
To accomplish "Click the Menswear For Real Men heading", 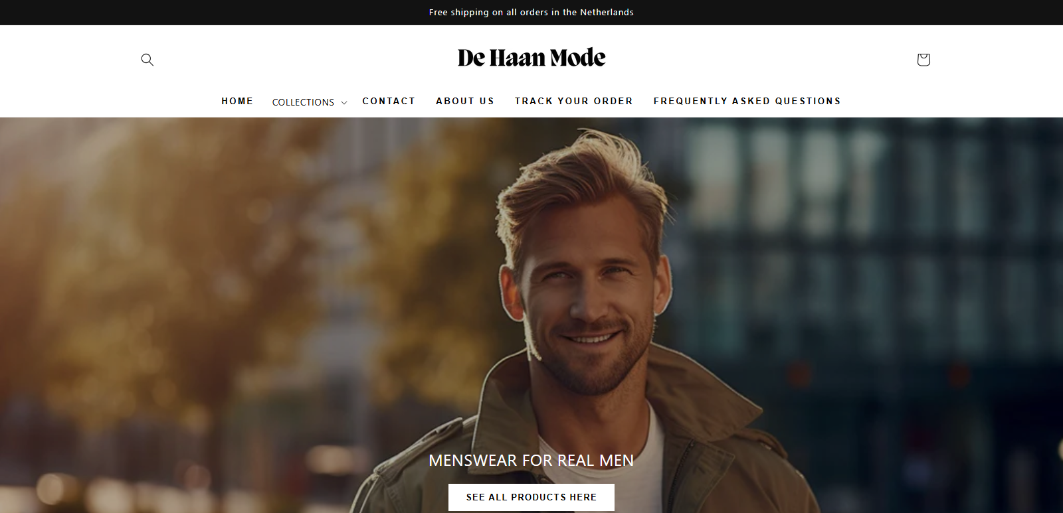I will pyautogui.click(x=531, y=460).
